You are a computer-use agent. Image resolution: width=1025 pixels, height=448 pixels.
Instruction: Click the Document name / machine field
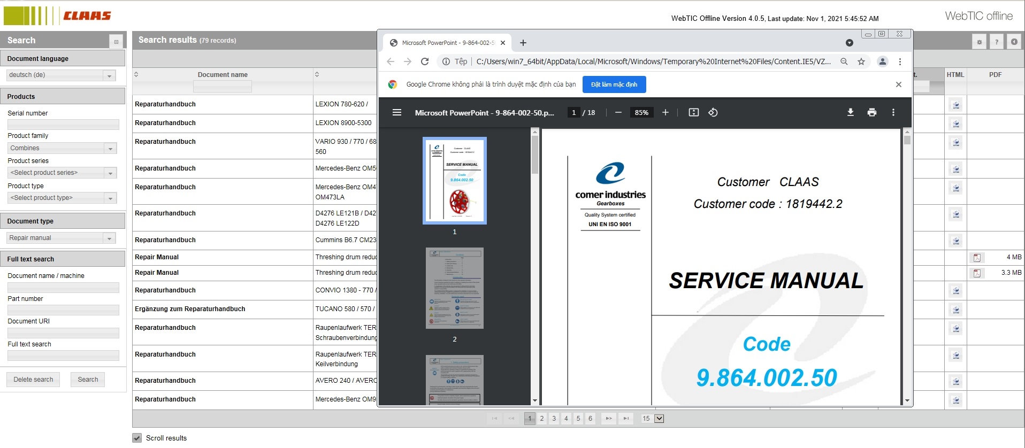tap(63, 287)
